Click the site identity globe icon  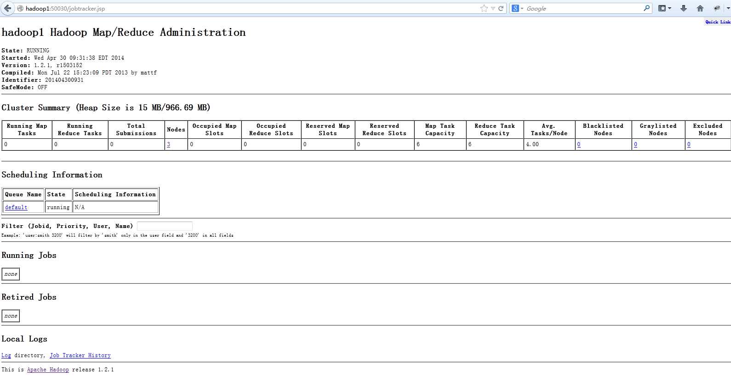point(20,8)
